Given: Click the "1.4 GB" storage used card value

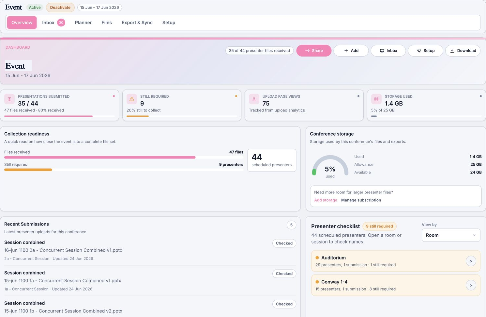Looking at the screenshot, I should pyautogui.click(x=394, y=104).
